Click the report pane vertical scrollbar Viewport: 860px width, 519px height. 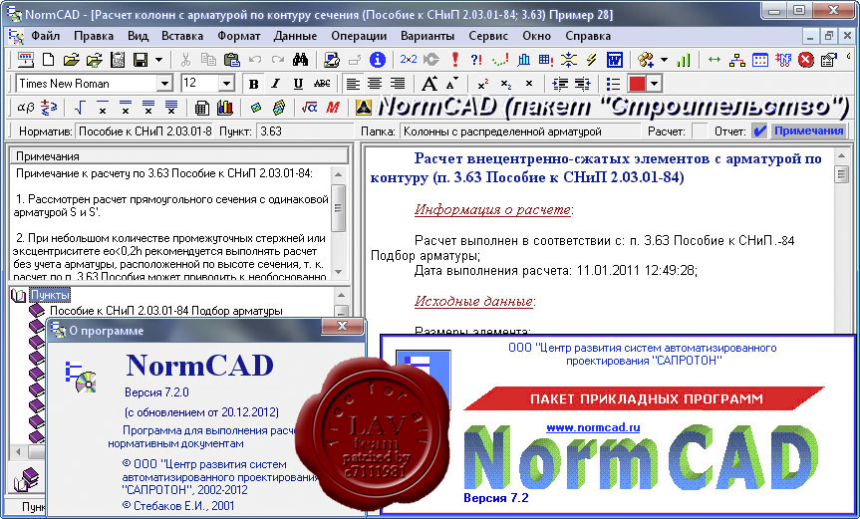pos(841,241)
